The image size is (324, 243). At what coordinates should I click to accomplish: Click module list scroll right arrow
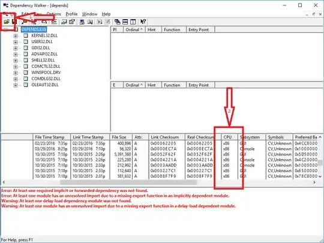pos(314,182)
